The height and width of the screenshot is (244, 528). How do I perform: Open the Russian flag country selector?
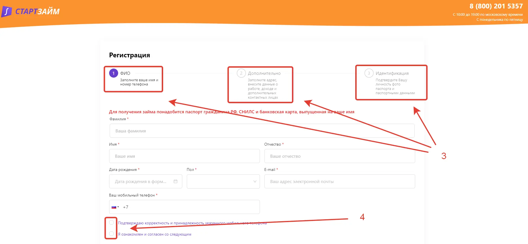click(x=115, y=207)
